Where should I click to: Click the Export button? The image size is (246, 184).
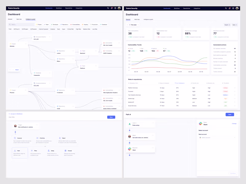(226, 25)
